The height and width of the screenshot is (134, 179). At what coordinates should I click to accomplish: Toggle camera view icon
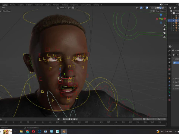[164, 33]
